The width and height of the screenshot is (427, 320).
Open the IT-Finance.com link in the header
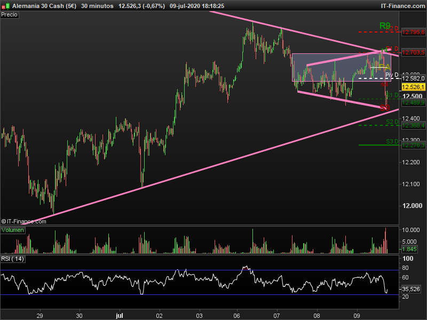pyautogui.click(x=403, y=6)
